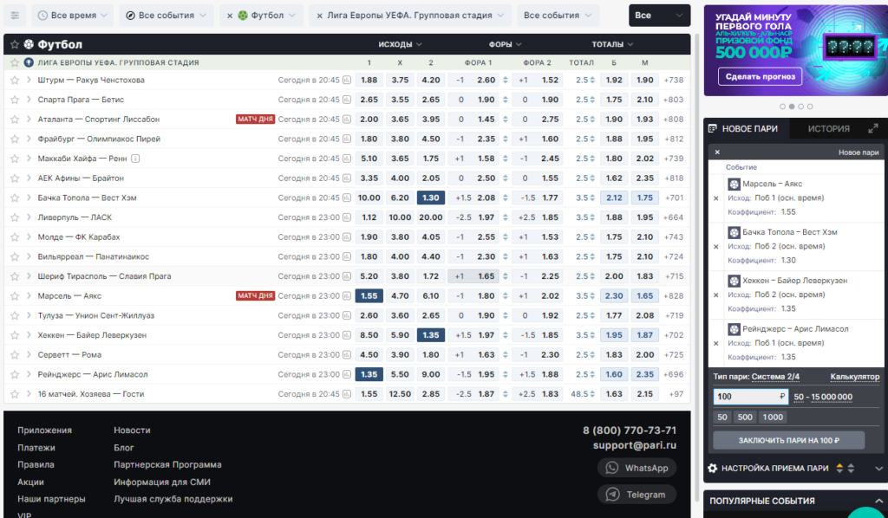Image resolution: width=888 pixels, height=518 pixels.
Task: Expand the Настройка приема пари section
Action: click(x=878, y=469)
